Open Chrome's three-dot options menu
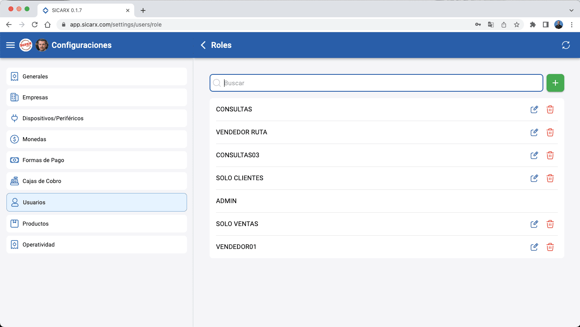This screenshot has width=580, height=327. coord(572,25)
